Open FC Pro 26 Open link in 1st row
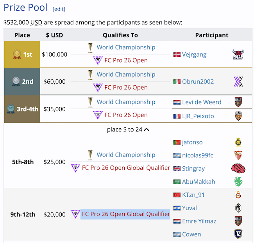 pos(126,61)
